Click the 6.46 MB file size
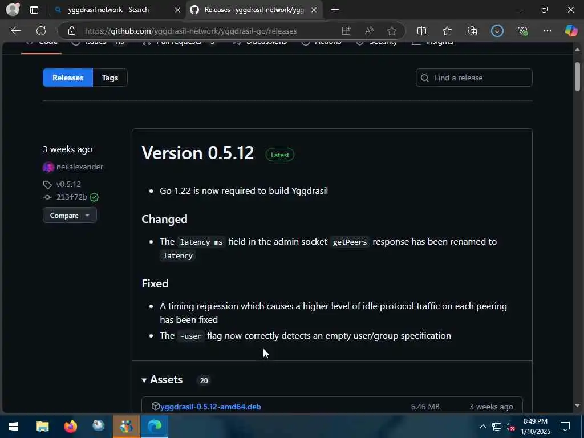 tap(425, 407)
